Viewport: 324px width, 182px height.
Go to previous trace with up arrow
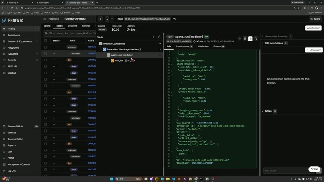tap(112, 19)
